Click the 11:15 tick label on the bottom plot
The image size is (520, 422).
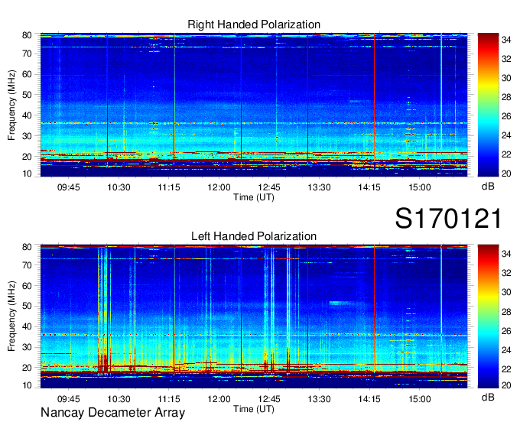[x=169, y=399]
